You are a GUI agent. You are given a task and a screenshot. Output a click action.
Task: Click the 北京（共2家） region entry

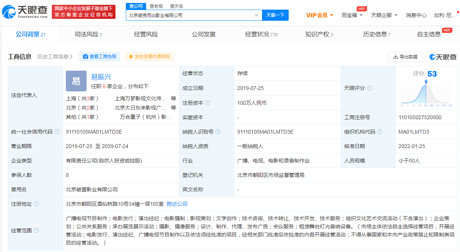point(82,108)
